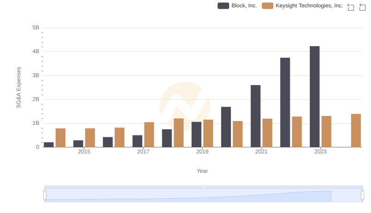The image size is (371, 213).
Task: Grab the right data zoom slider handle
Action: (x=362, y=195)
